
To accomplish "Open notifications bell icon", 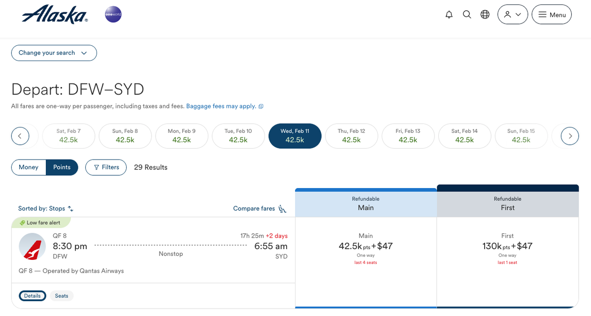I will click(x=449, y=15).
